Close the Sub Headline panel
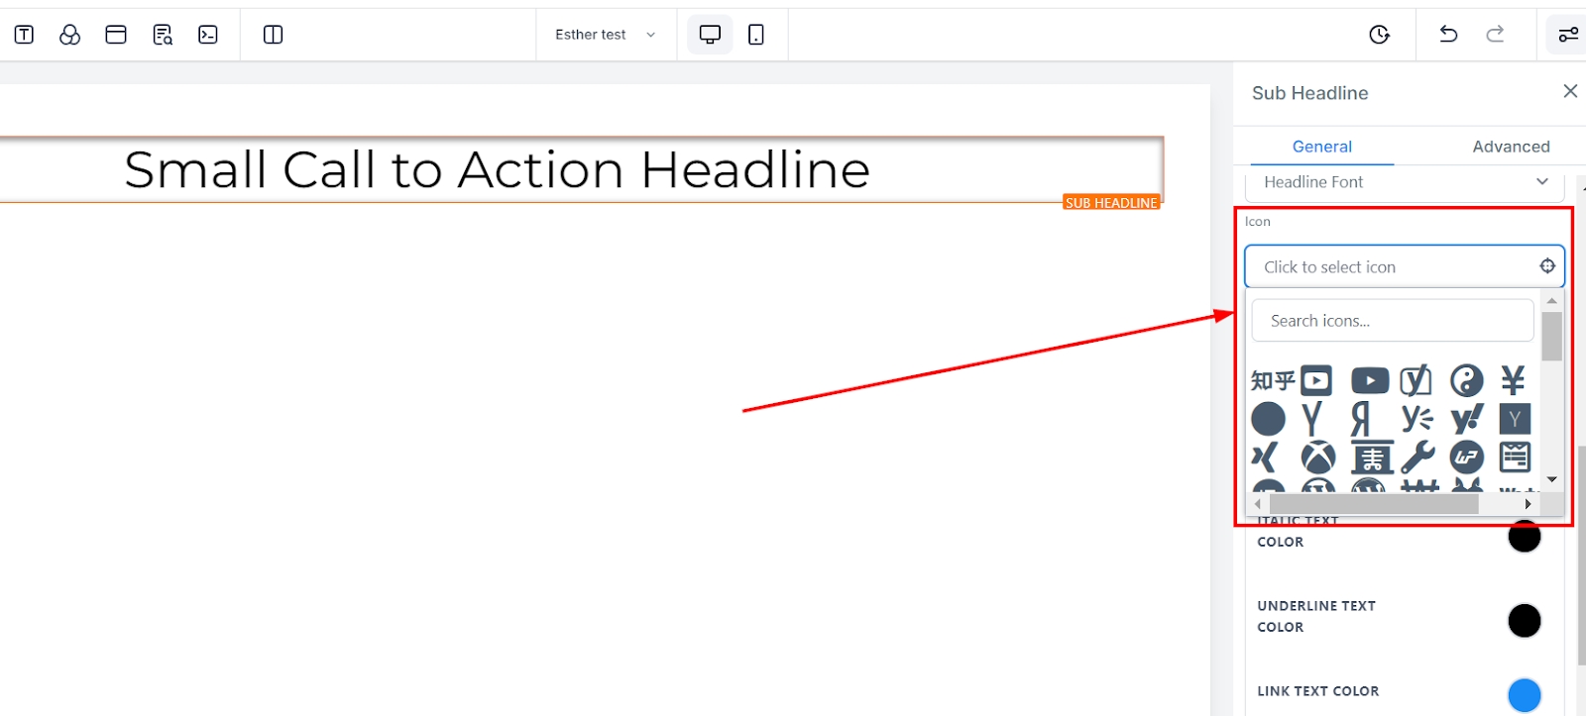 click(1570, 91)
